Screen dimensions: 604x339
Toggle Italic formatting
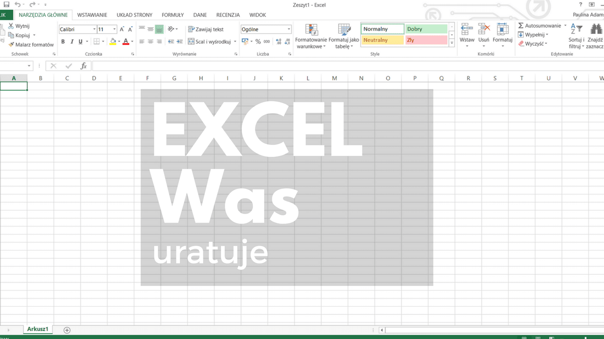tap(72, 41)
